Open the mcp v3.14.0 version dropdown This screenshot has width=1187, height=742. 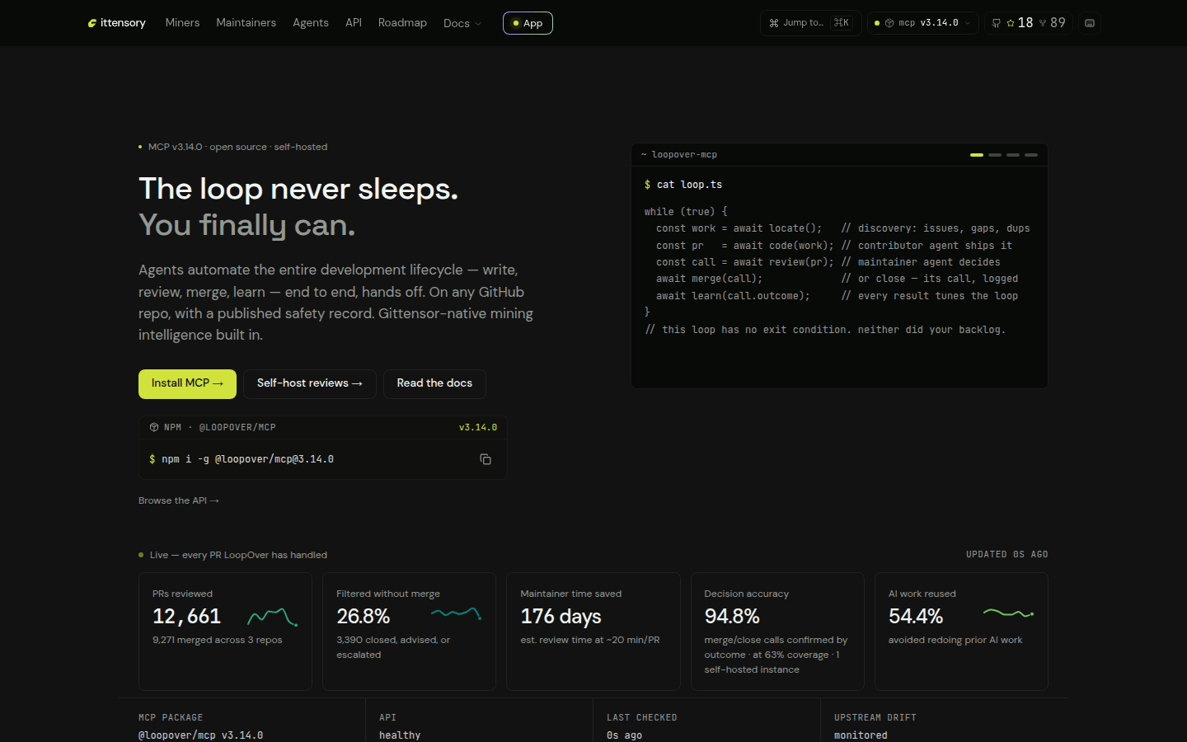[923, 23]
